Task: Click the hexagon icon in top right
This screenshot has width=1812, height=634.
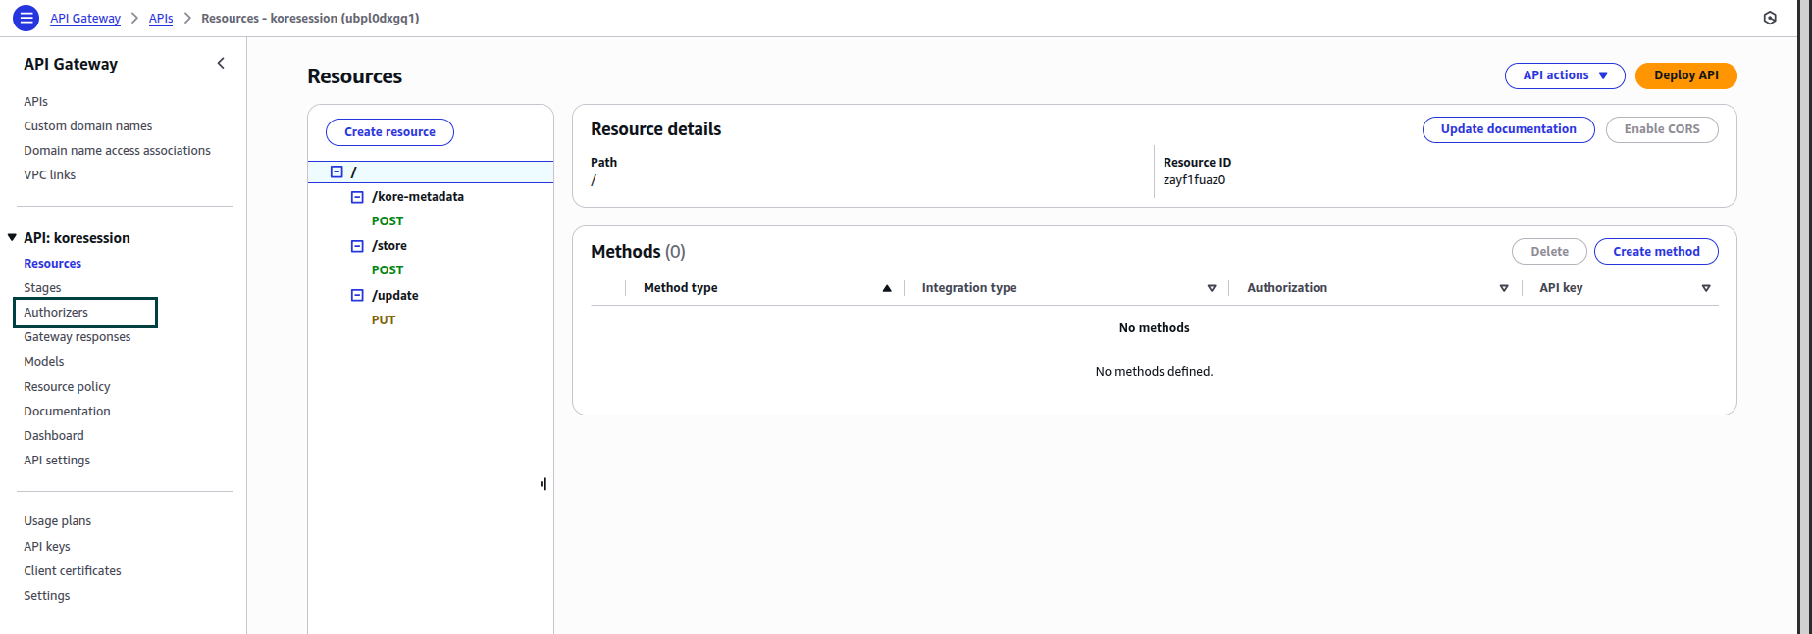Action: [x=1770, y=18]
